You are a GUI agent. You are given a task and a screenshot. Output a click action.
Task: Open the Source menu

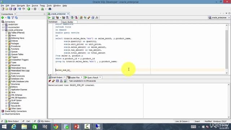[35, 6]
